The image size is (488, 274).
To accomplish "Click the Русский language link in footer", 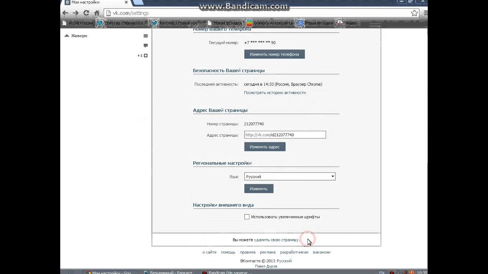I will pos(284,261).
